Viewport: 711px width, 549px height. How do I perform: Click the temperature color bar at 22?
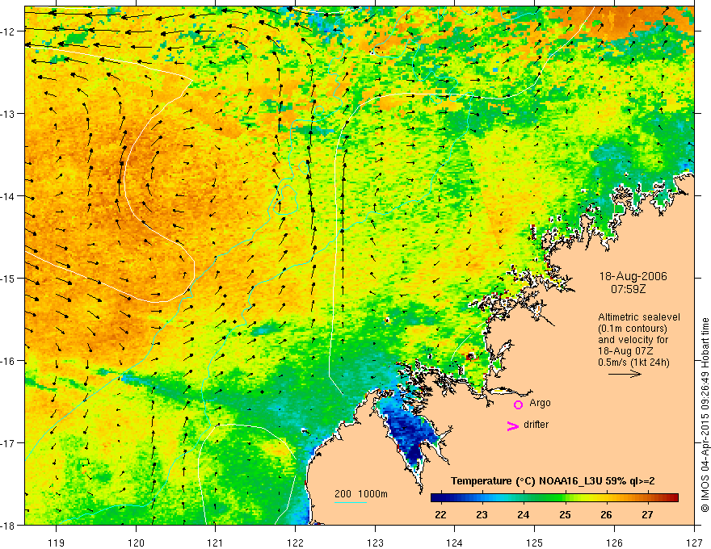coord(440,498)
